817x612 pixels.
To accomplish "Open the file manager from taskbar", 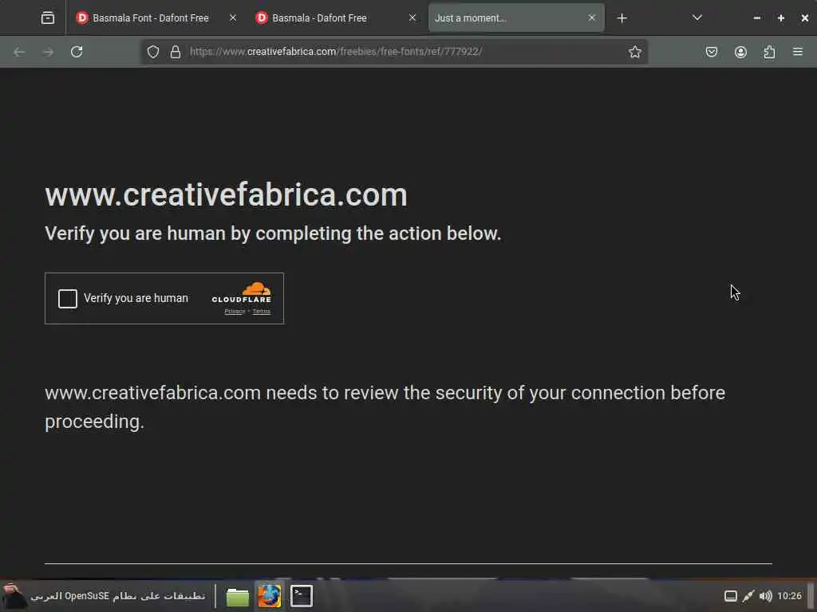I will pyautogui.click(x=238, y=596).
